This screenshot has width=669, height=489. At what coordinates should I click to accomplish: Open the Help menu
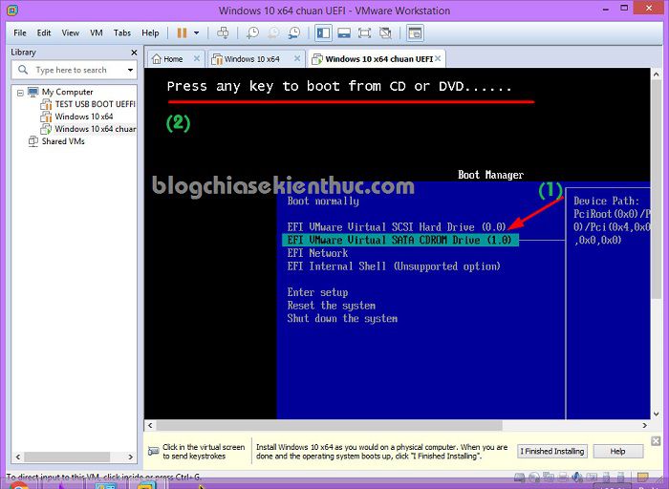[150, 32]
